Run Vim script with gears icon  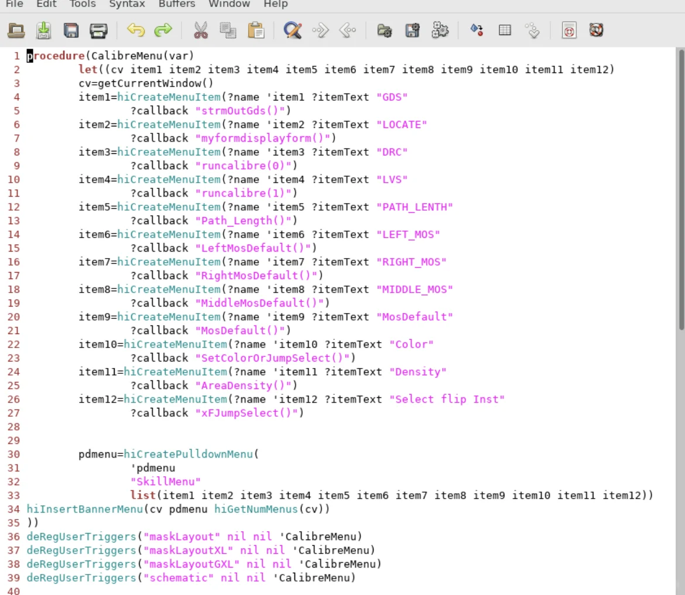pyautogui.click(x=440, y=30)
